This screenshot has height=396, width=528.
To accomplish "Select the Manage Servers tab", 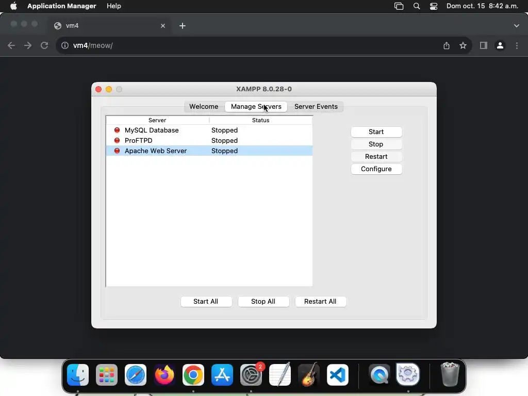I will [256, 106].
